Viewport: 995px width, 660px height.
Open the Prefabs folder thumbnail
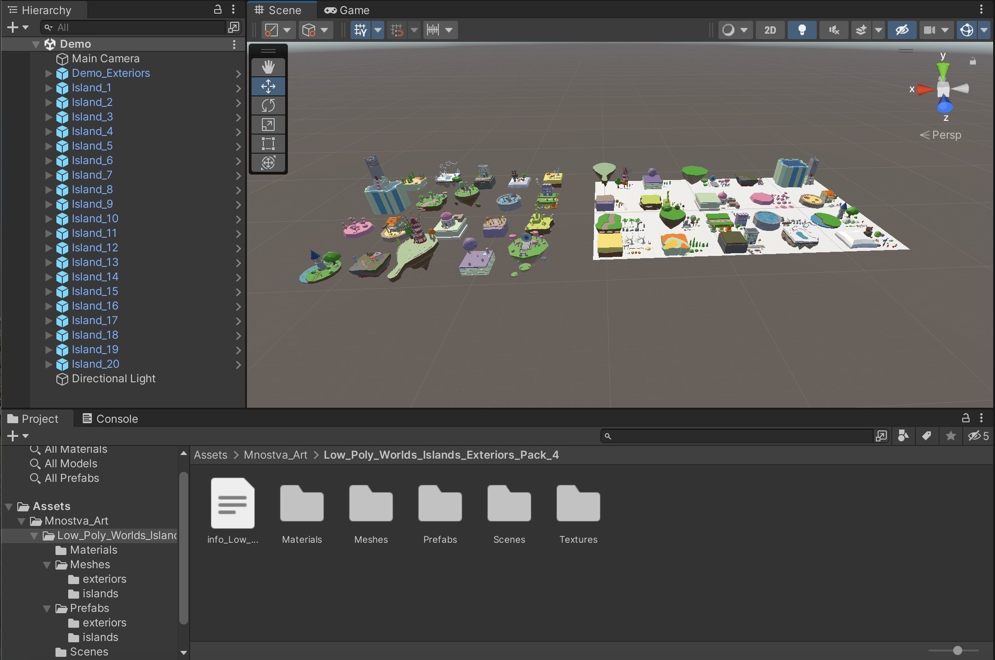(x=440, y=505)
